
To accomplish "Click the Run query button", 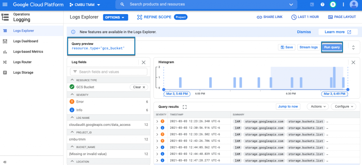I will pos(332,47).
